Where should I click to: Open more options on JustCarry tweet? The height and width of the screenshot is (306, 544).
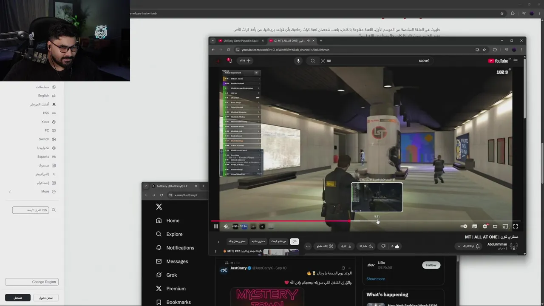[349, 268]
